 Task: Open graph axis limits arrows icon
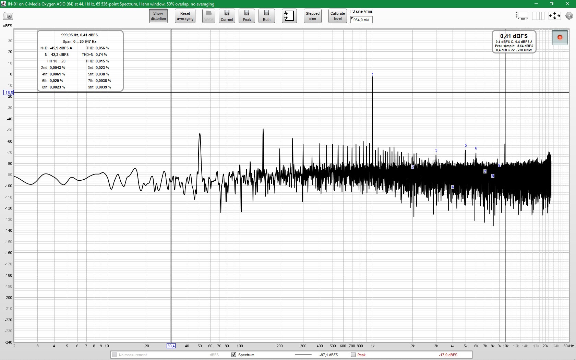pyautogui.click(x=554, y=16)
